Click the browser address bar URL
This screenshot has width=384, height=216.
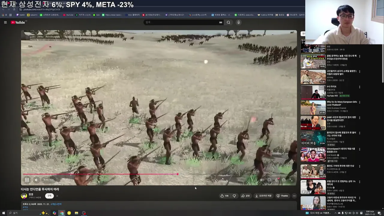tap(42, 10)
